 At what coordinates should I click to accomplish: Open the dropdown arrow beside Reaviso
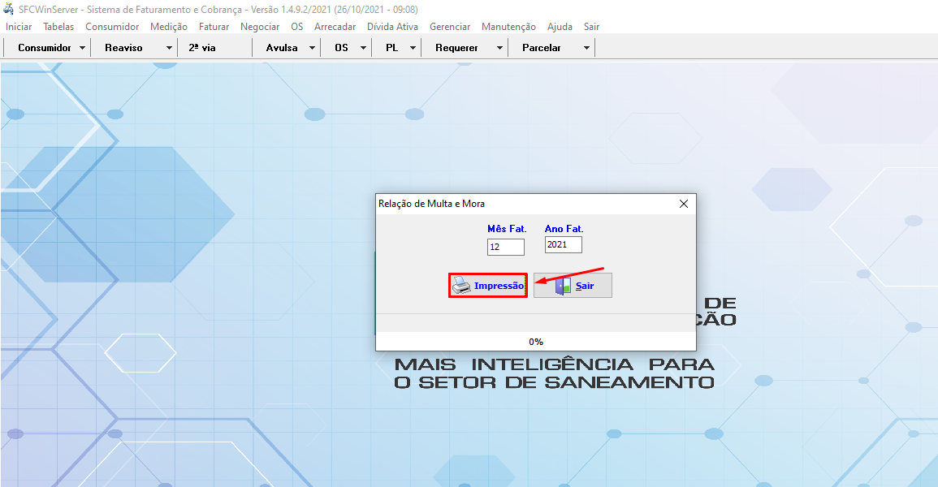(x=169, y=48)
